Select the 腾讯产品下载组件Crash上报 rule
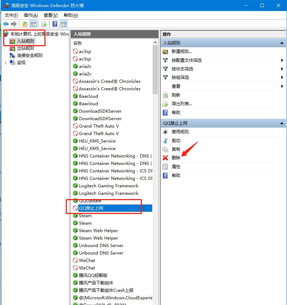This screenshot has height=305, width=287. (x=106, y=290)
